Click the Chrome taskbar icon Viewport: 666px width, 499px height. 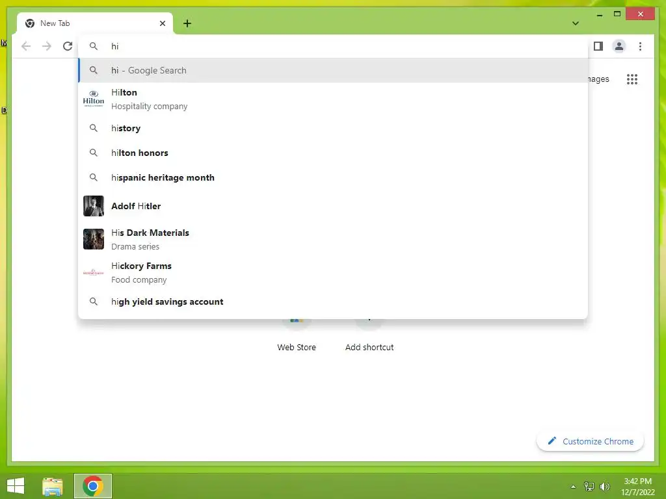93,486
